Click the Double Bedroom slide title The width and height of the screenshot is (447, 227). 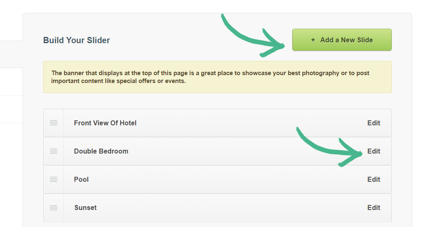pyautogui.click(x=101, y=151)
